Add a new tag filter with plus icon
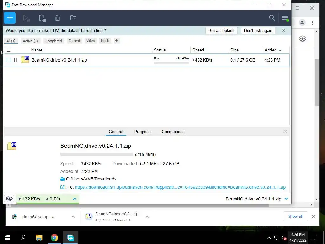This screenshot has height=244, width=325. (117, 41)
